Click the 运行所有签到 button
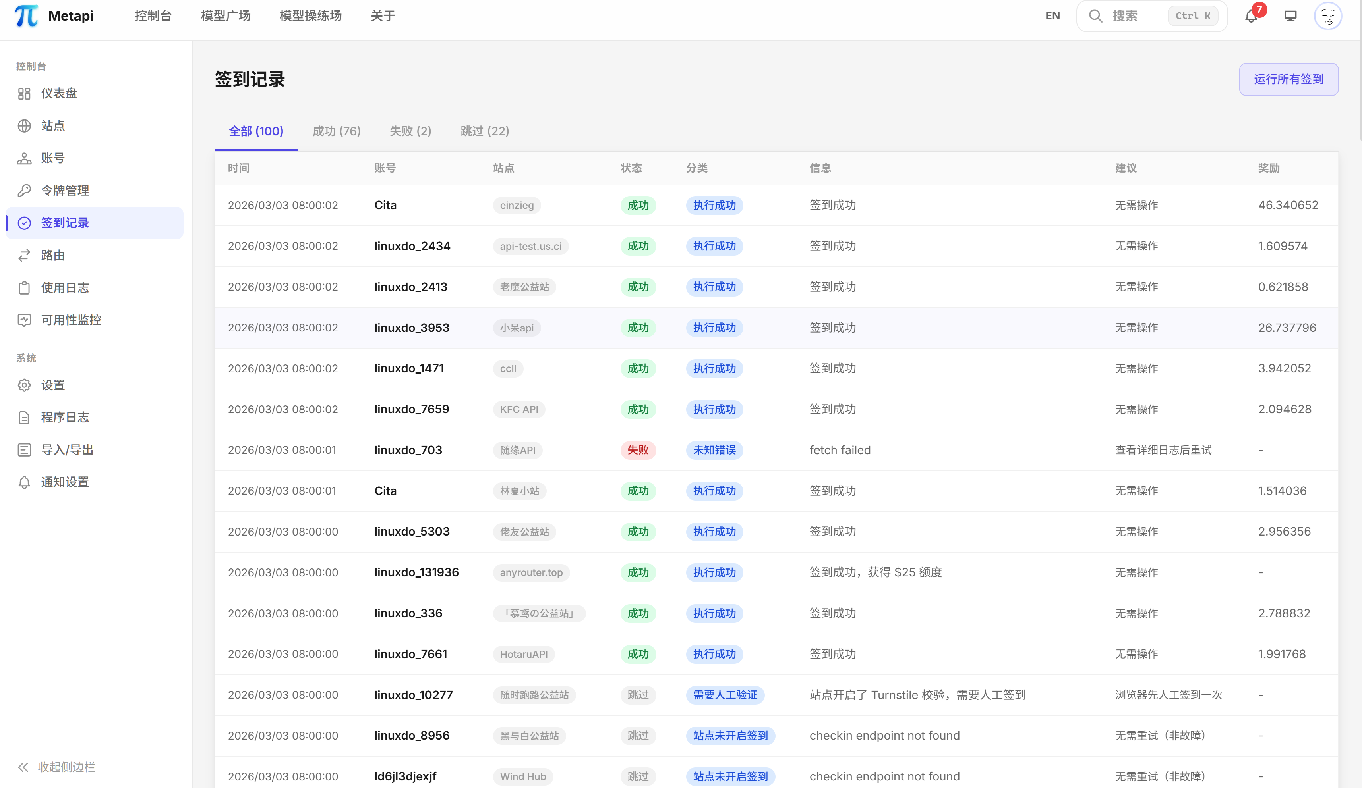The image size is (1362, 788). pos(1288,79)
